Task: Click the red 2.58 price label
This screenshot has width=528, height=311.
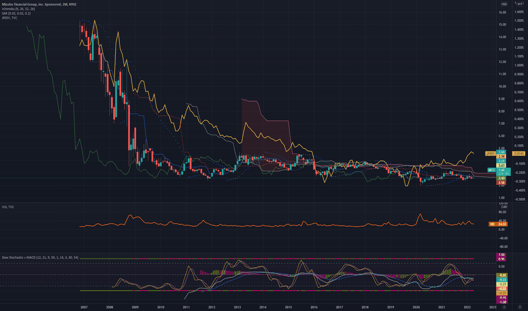Action: (501, 183)
